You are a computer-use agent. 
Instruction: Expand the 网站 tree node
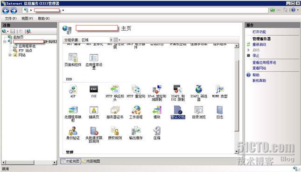coord(10,55)
